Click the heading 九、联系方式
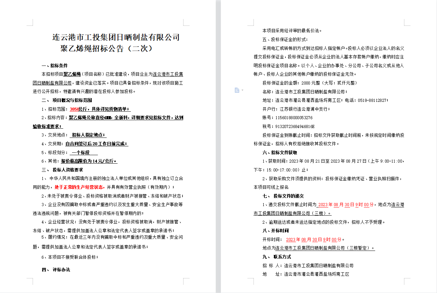Viewport: 437px width, 293px height. tap(277, 257)
